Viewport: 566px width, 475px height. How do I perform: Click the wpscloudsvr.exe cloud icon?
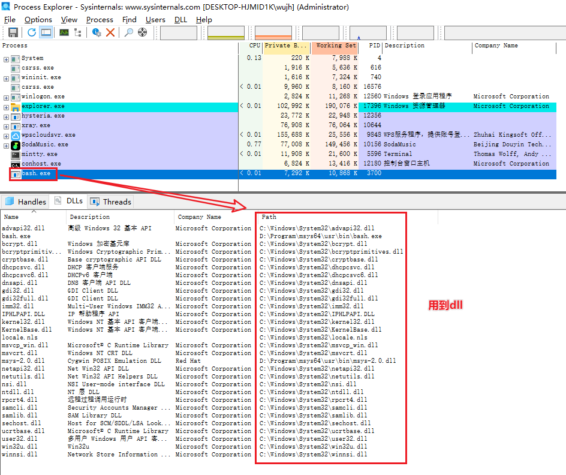15,136
